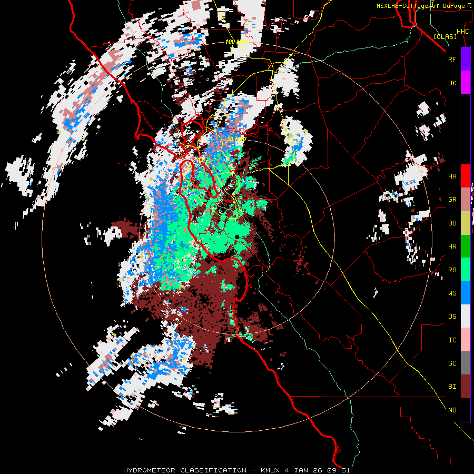This screenshot has width=474, height=474.
Task: Click the black KMUX radar site dot
Action: click(237, 237)
